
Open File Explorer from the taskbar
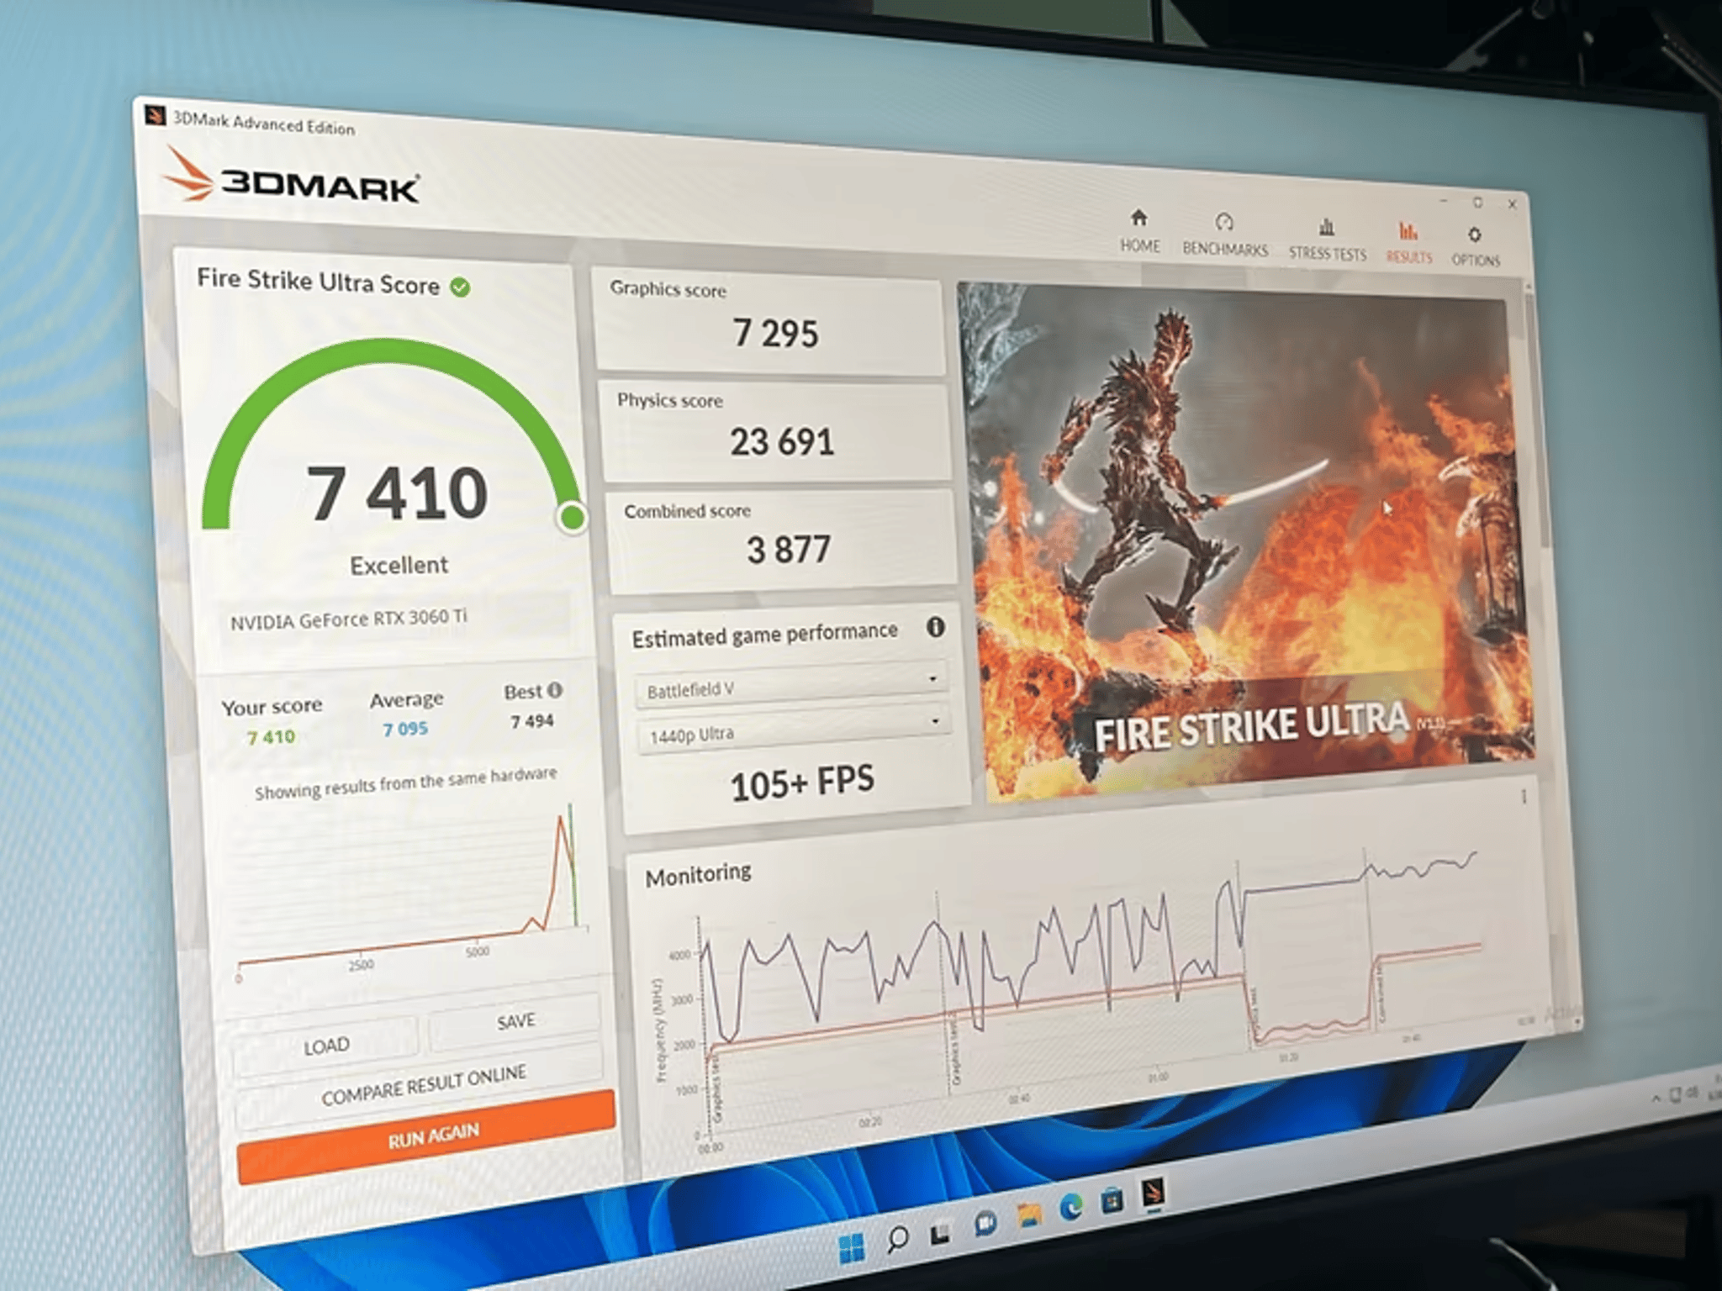[1029, 1215]
